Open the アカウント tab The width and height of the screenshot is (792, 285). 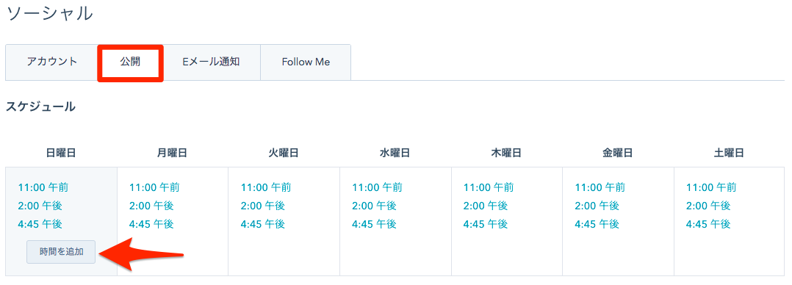[x=52, y=62]
